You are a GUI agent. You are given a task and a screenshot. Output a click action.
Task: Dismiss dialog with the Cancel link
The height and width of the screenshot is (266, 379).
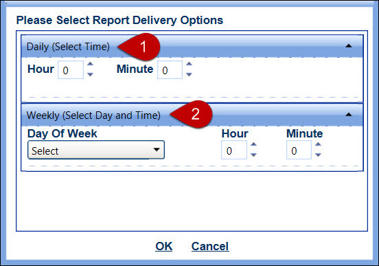pos(210,246)
